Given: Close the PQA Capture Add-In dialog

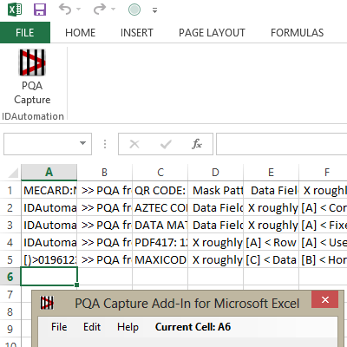Looking at the screenshot, I should coord(324,299).
